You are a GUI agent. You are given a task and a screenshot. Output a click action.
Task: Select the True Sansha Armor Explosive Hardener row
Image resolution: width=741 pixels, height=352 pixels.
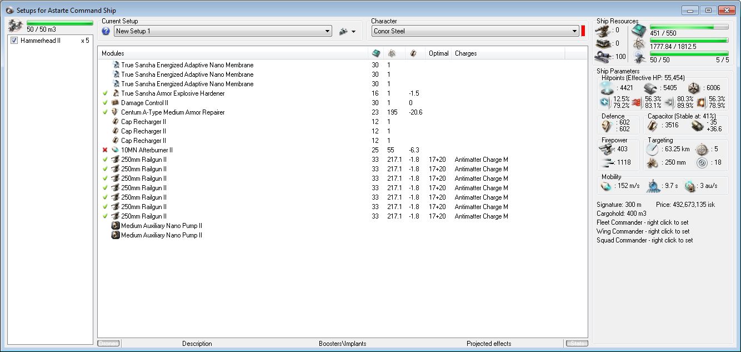coord(342,93)
